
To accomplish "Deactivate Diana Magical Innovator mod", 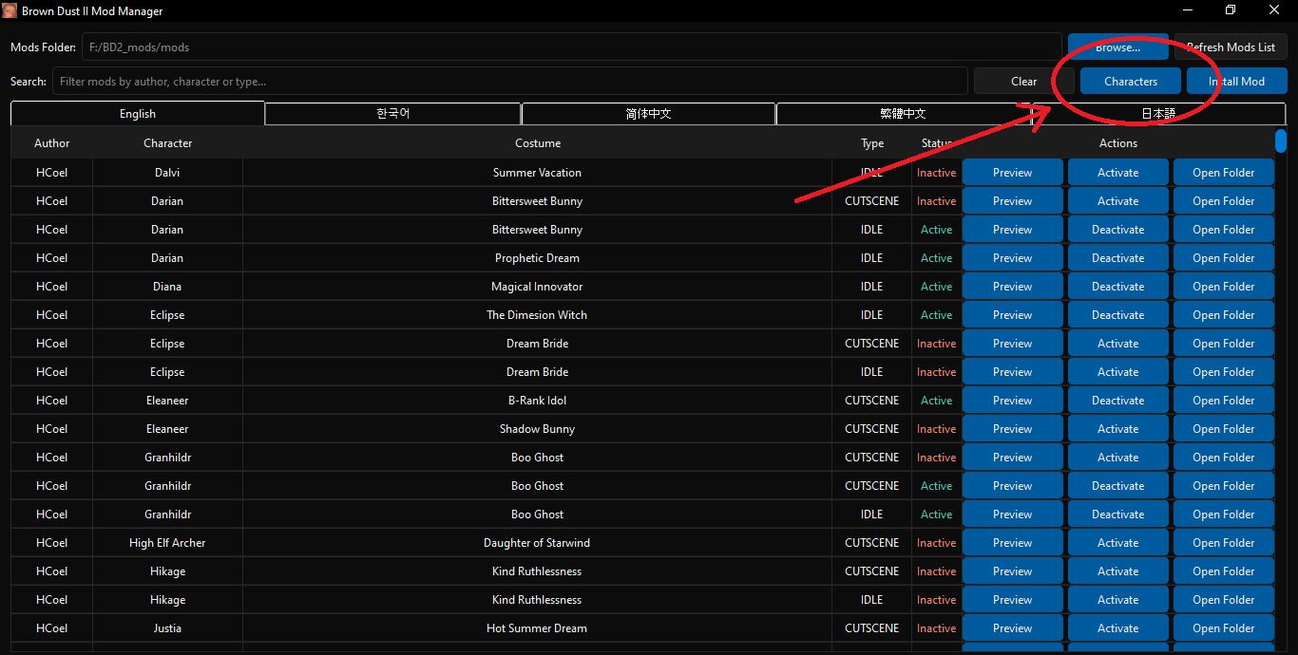I will tap(1117, 287).
